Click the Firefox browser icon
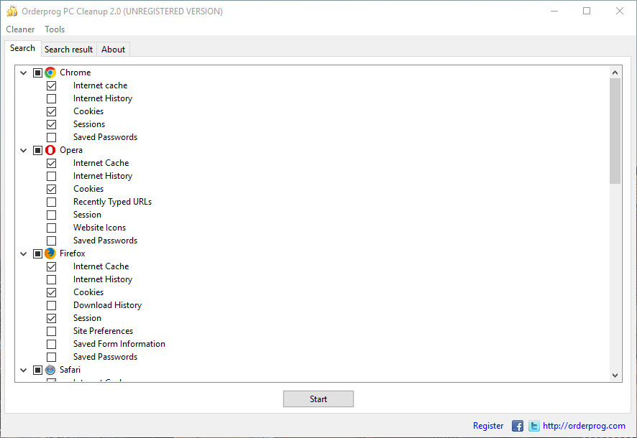The width and height of the screenshot is (637, 438). coord(50,253)
